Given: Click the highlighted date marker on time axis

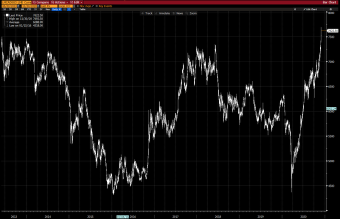Looking at the screenshot, I should [x=122, y=216].
